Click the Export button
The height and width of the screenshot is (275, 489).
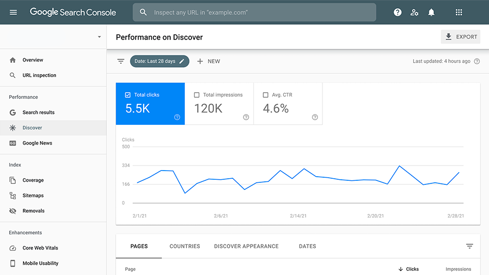coord(460,37)
